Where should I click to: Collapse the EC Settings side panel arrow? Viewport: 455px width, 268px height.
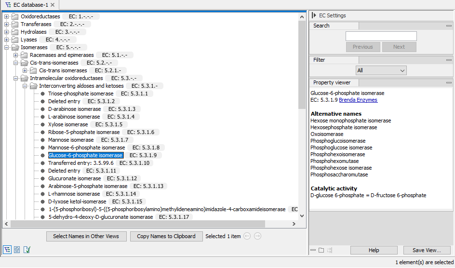314,15
